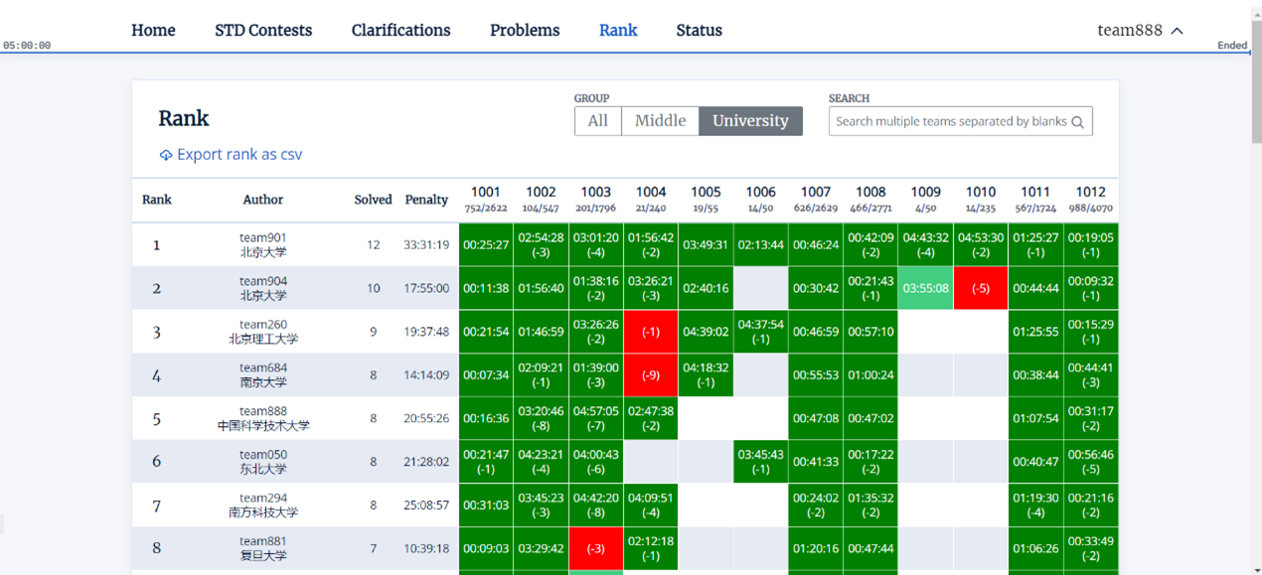The image size is (1262, 575).
Task: Click the problem 1005 column header
Action: [706, 199]
